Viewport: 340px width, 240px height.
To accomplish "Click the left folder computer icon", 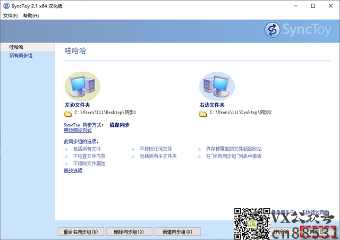I will (x=82, y=87).
